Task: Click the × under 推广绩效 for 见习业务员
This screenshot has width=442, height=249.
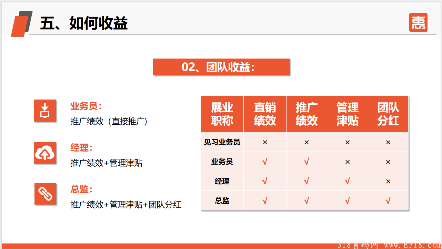Action: pyautogui.click(x=307, y=142)
